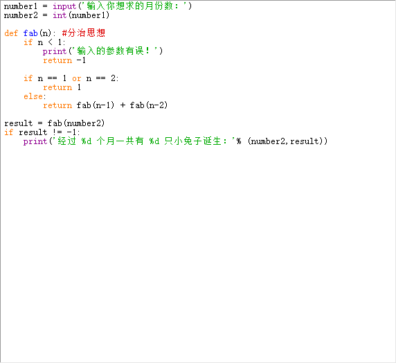Click the print('输入的参数有误！') line

102,51
